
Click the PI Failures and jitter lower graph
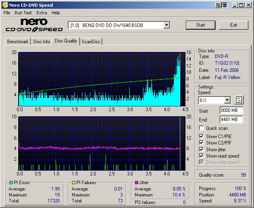click(102, 143)
